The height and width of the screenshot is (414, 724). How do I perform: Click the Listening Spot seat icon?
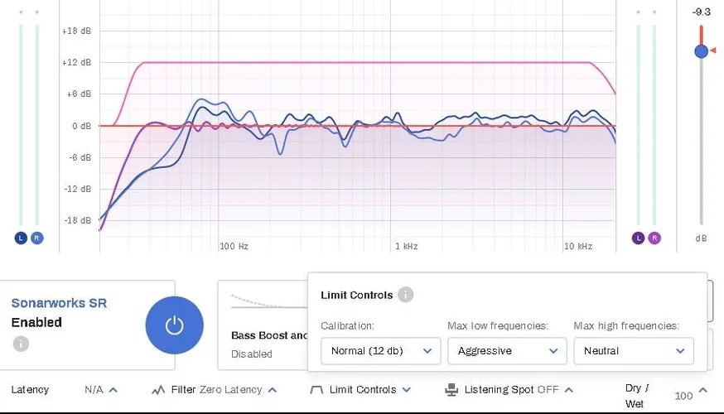click(x=451, y=390)
